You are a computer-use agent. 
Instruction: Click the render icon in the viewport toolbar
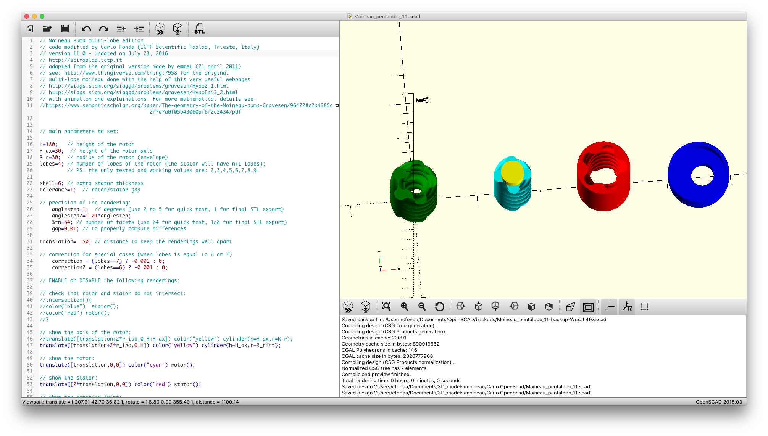pyautogui.click(x=366, y=307)
